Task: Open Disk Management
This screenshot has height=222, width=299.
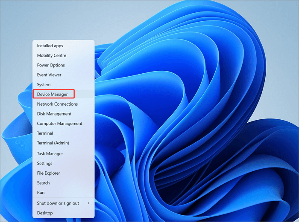Action: (x=54, y=114)
